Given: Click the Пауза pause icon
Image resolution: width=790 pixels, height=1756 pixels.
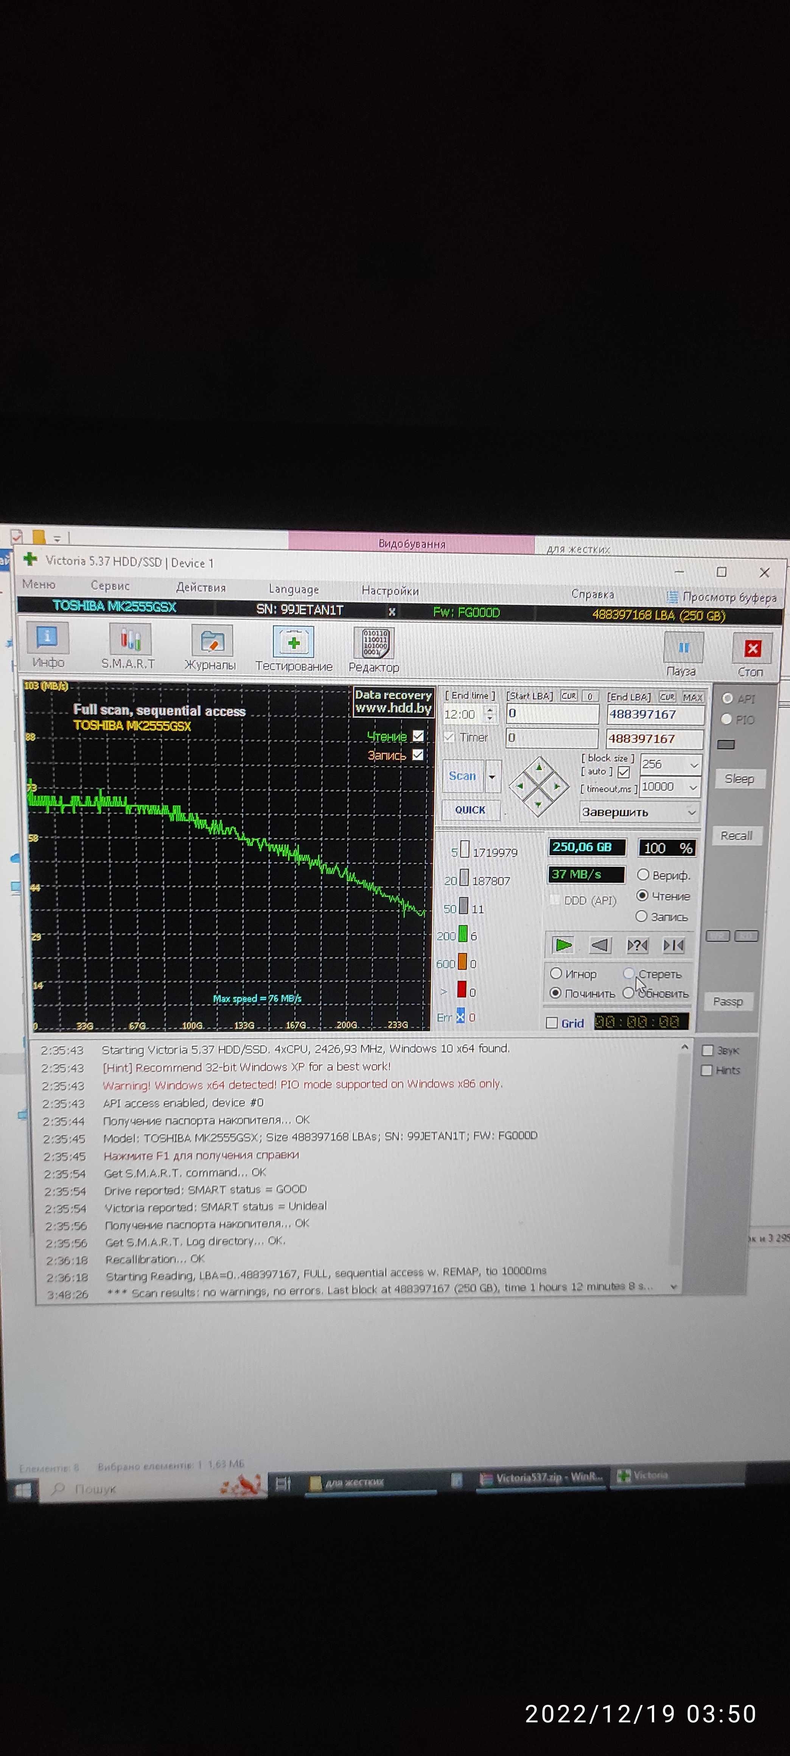Looking at the screenshot, I should tap(684, 648).
